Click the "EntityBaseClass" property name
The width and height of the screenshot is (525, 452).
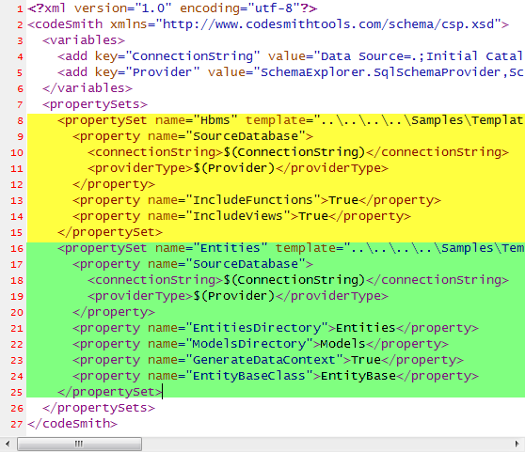(249, 377)
